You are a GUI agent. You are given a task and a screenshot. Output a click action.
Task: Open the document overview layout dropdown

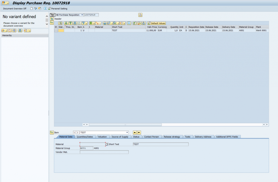27,30
